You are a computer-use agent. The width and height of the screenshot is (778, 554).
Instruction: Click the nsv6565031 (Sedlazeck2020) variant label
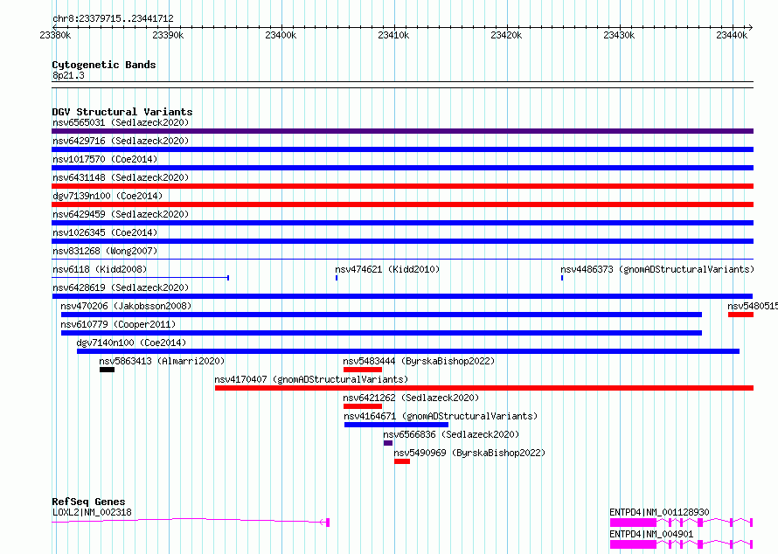pyautogui.click(x=121, y=122)
